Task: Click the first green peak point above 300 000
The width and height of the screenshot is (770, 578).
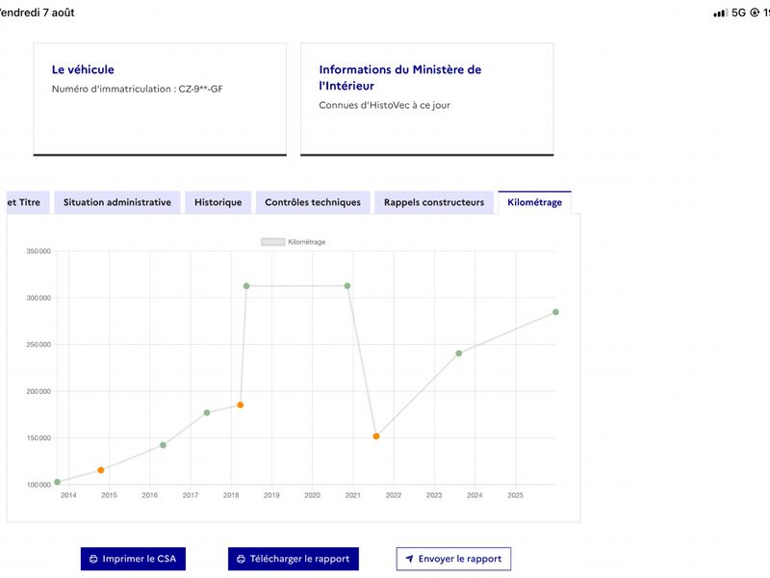Action: pyautogui.click(x=246, y=286)
